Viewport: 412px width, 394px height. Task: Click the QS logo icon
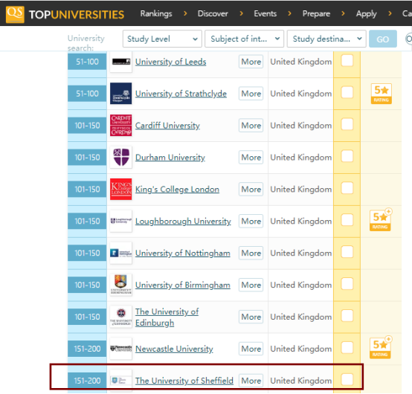[15, 14]
